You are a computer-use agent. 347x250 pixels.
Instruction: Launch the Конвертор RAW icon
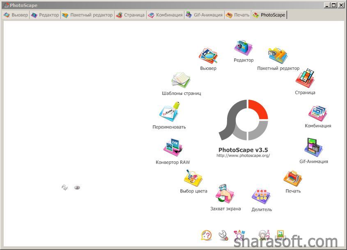pyautogui.click(x=173, y=148)
